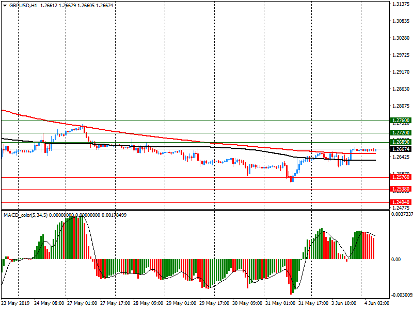Screen dimensions: 413x309
Task: Click the 27 May 01:00 time label
Action: pyautogui.click(x=82, y=303)
